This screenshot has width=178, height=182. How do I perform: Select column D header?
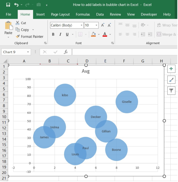87,61
